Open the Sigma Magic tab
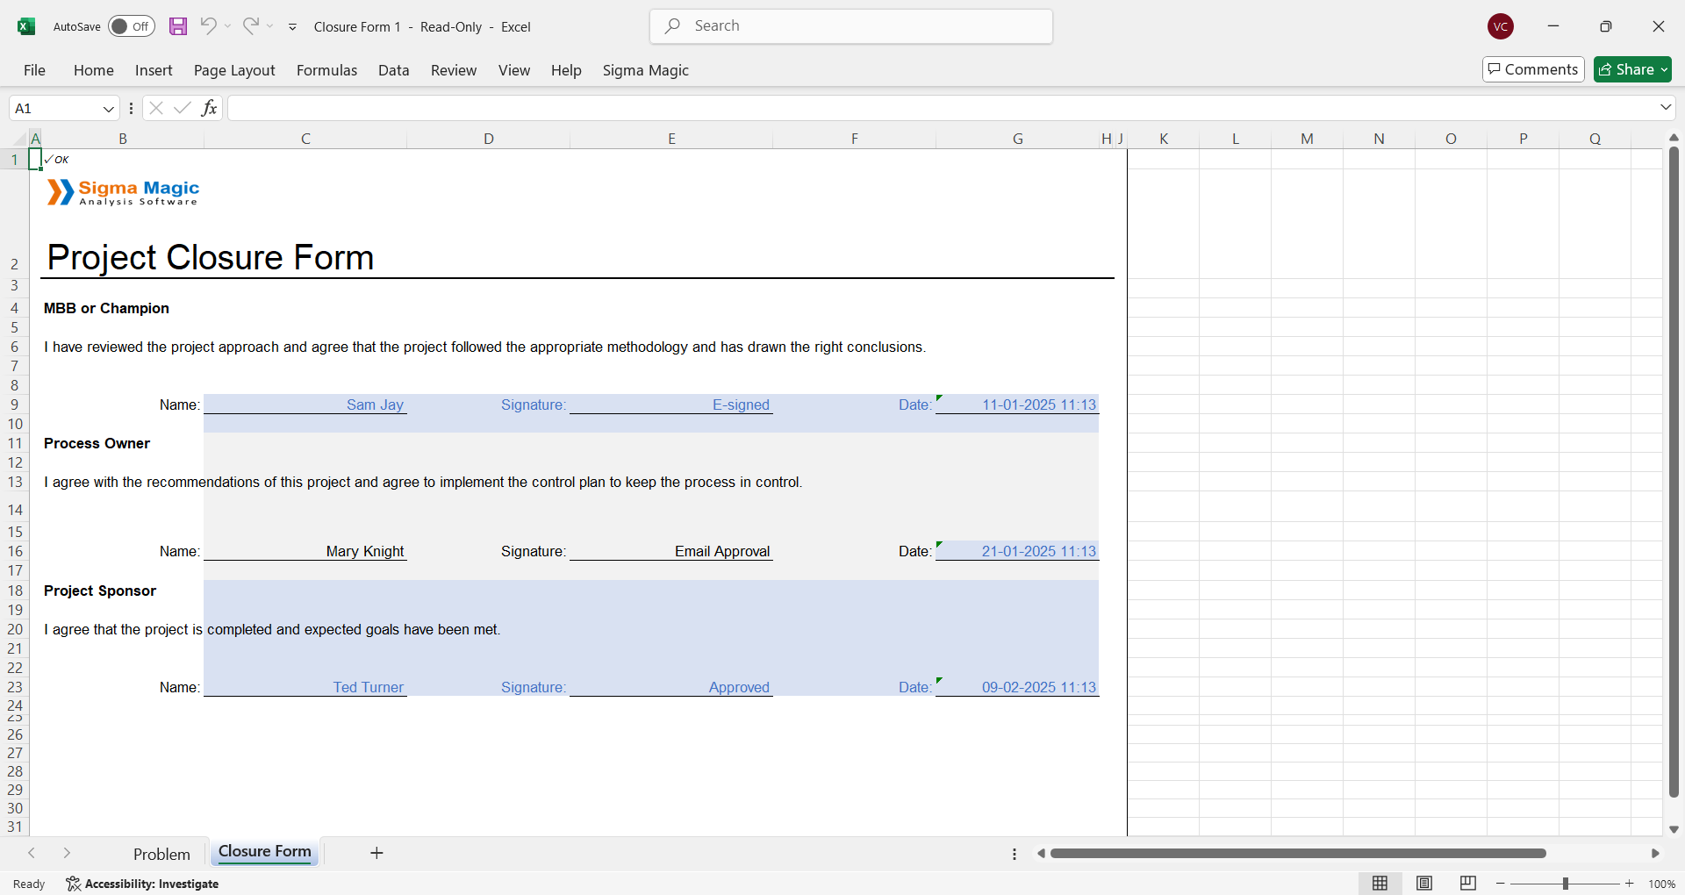Viewport: 1685px width, 895px height. [646, 70]
